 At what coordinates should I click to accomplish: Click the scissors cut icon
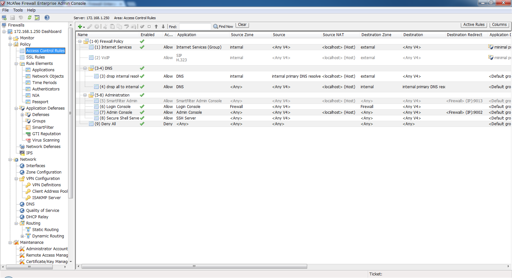(105, 27)
